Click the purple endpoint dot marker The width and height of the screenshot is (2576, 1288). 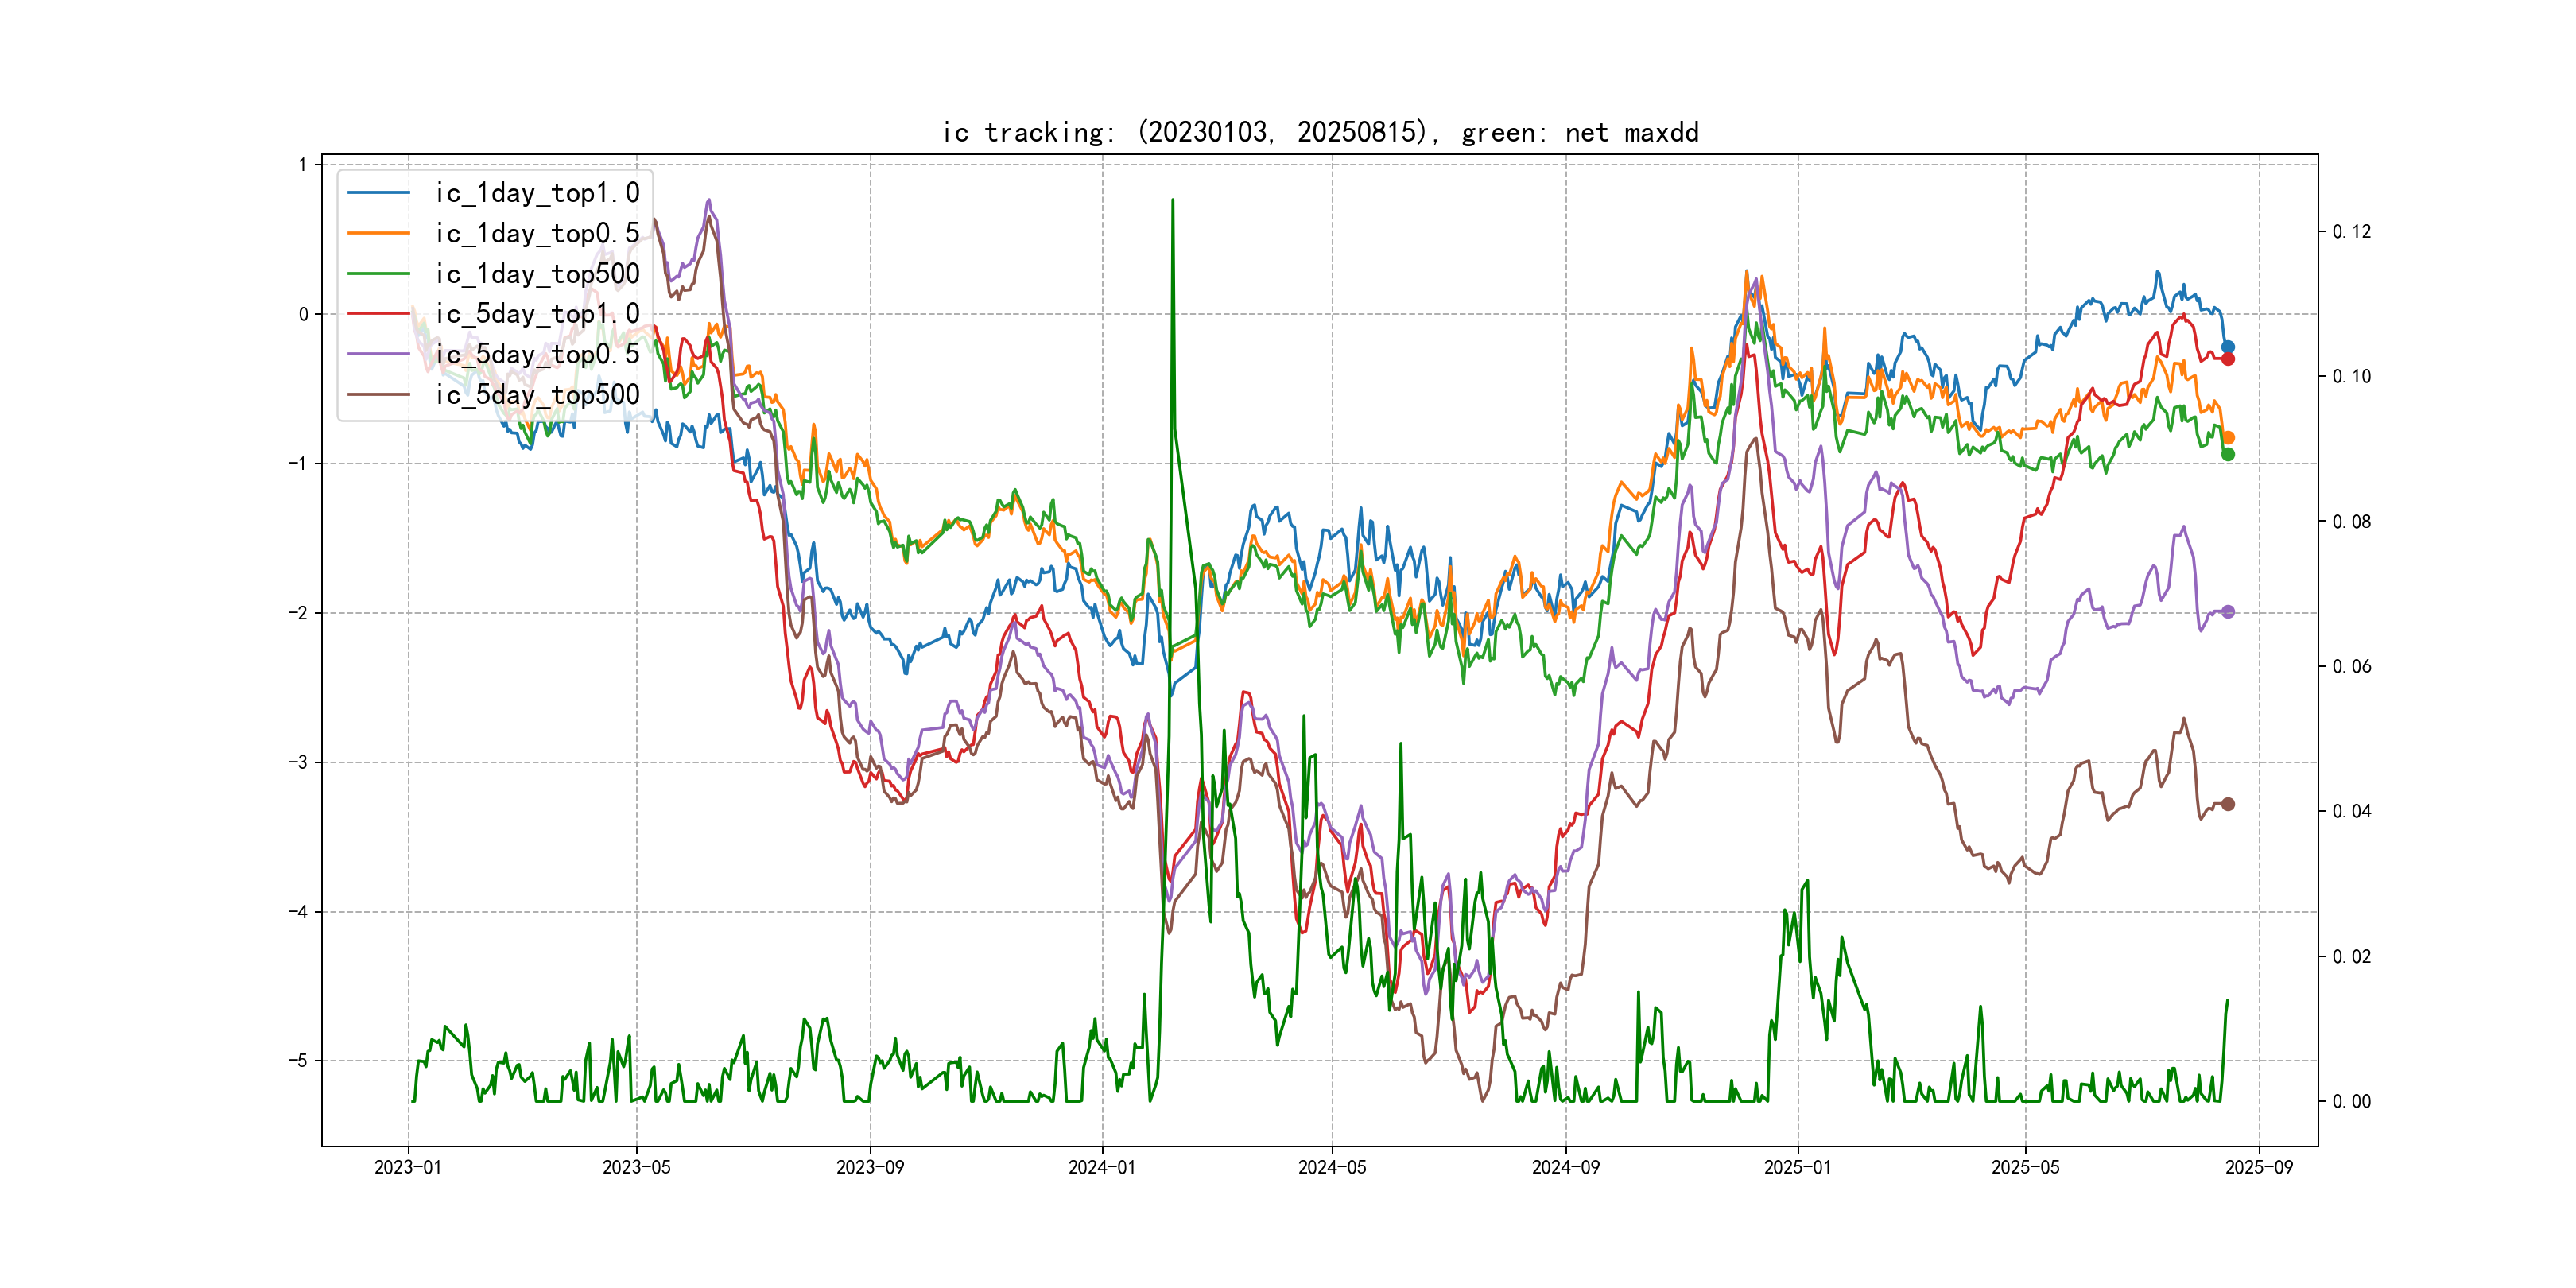click(2228, 612)
